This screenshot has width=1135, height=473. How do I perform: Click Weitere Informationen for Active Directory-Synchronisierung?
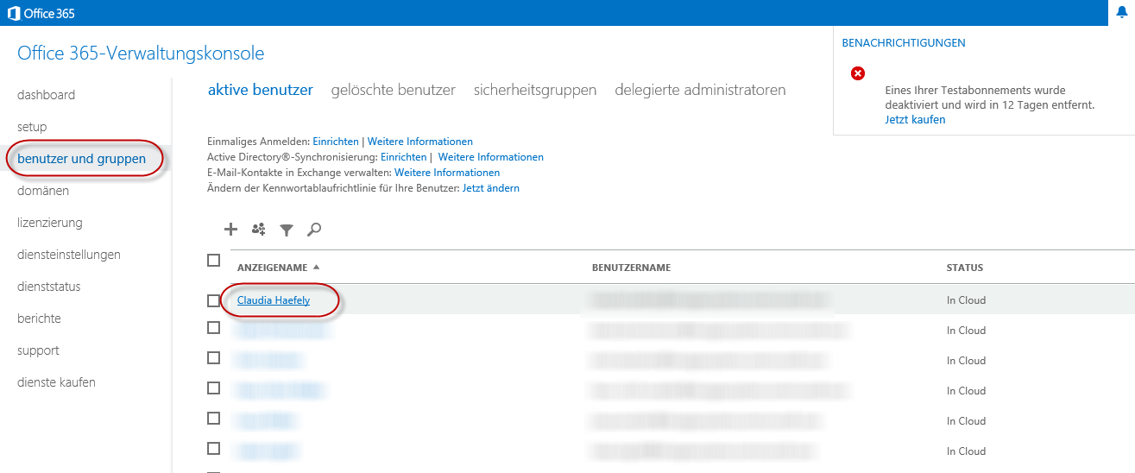(x=491, y=157)
